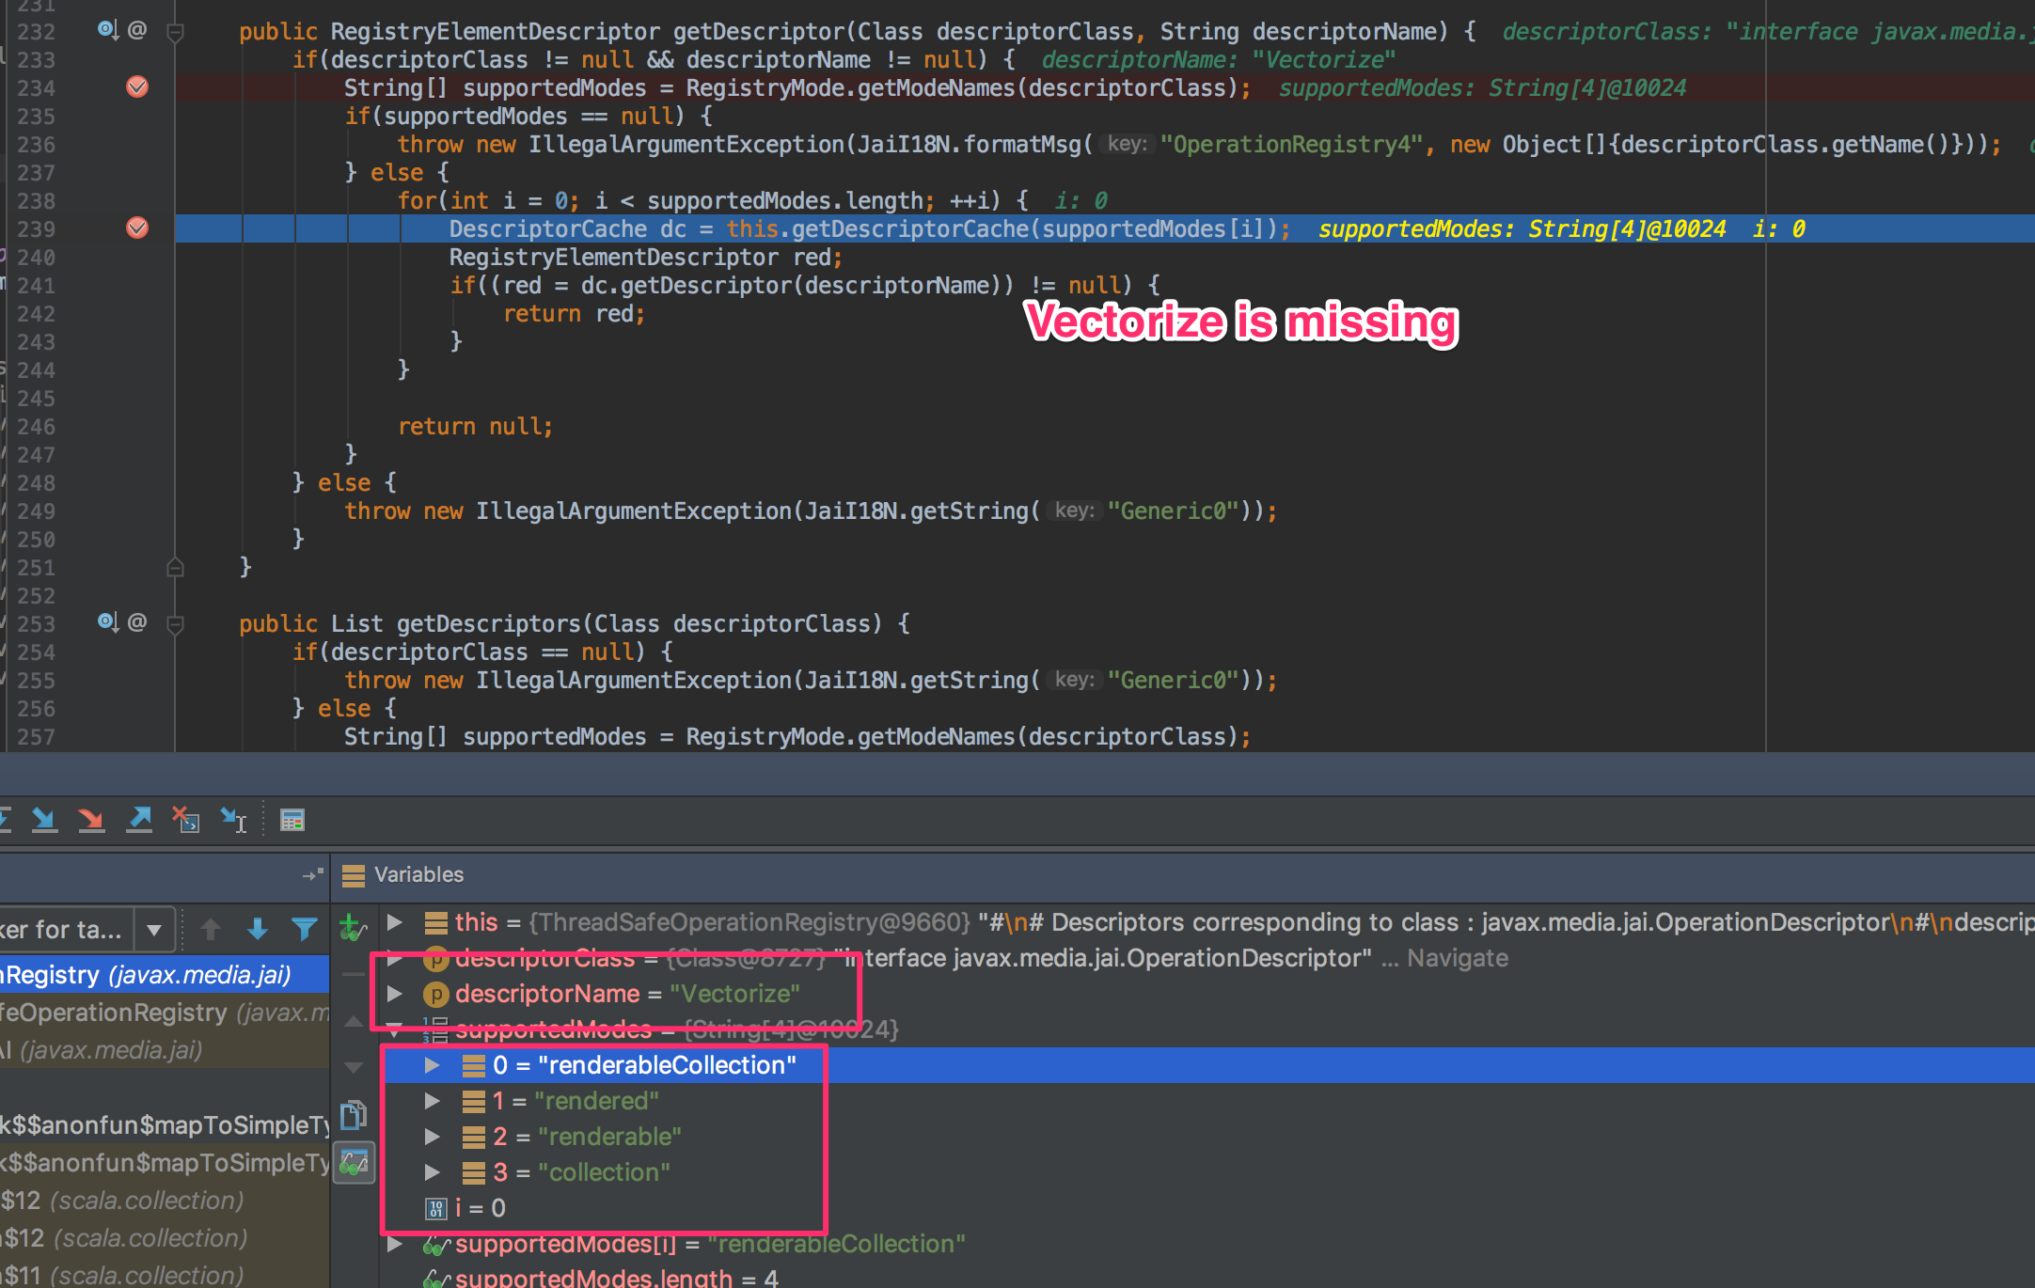Go to the previous frame with up arrow
The image size is (2035, 1288).
tap(211, 930)
